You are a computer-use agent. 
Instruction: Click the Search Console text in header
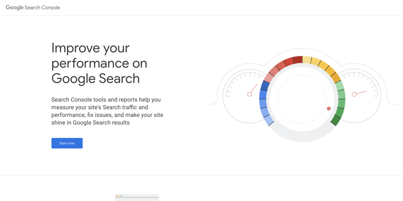click(43, 8)
